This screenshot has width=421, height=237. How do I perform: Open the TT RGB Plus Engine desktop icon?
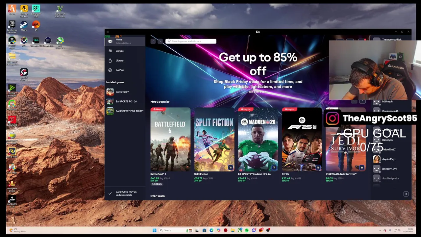tap(12, 43)
